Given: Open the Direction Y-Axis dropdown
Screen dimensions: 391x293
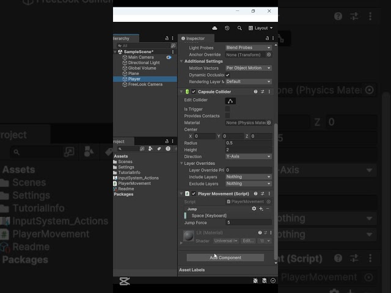Looking at the screenshot, I should (249, 156).
